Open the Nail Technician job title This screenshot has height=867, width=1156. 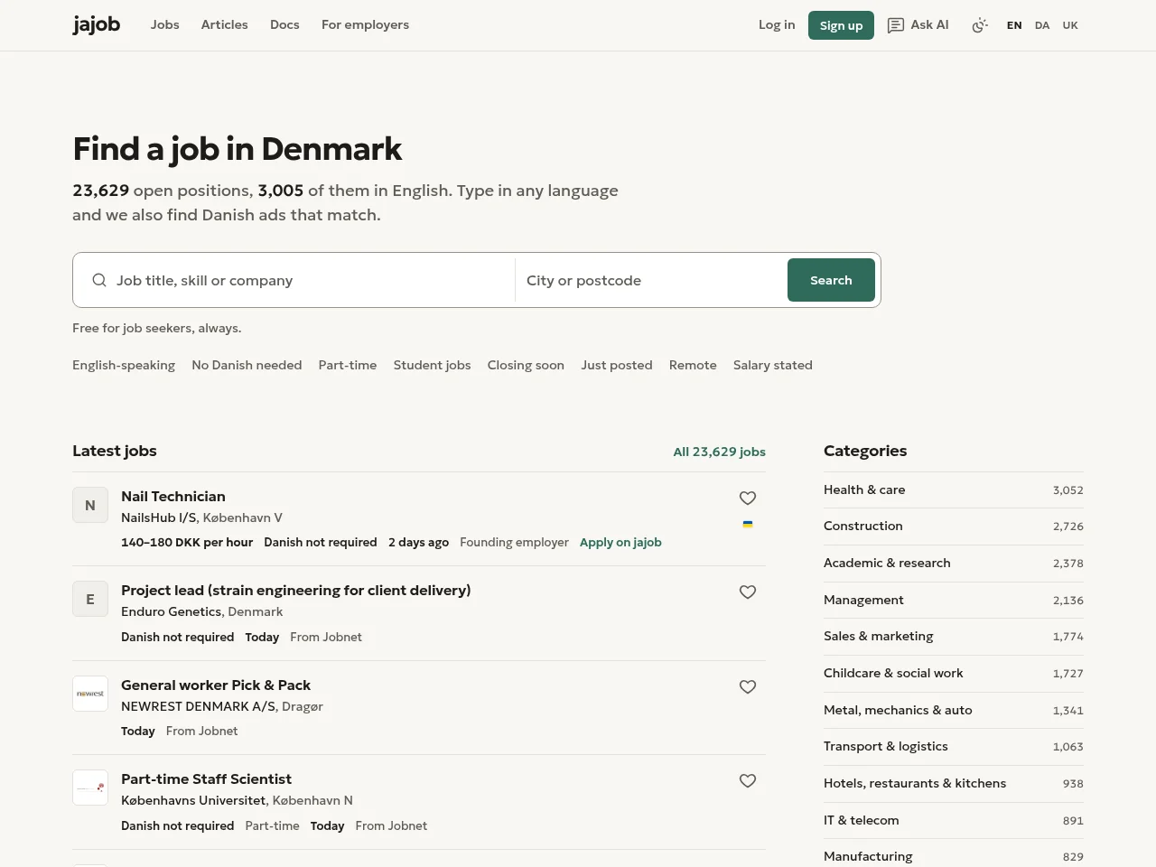173,496
